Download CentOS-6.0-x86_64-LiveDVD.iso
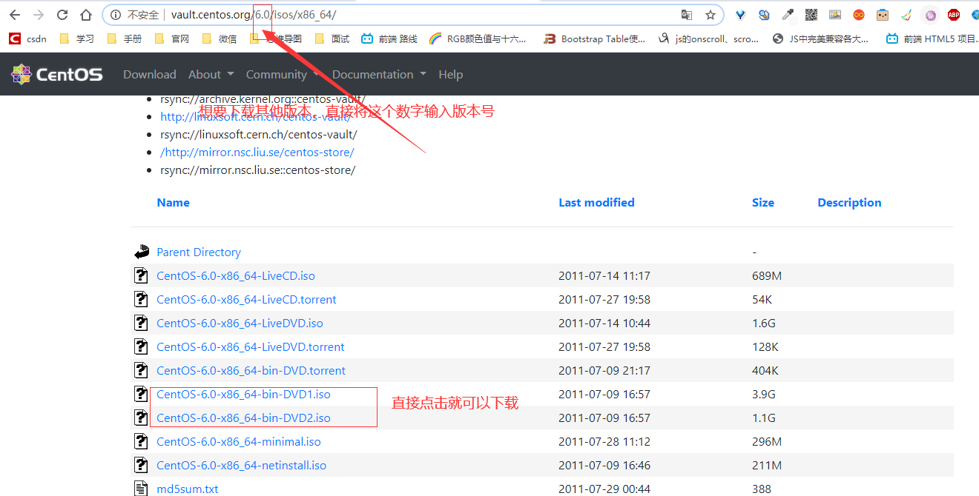 [240, 323]
